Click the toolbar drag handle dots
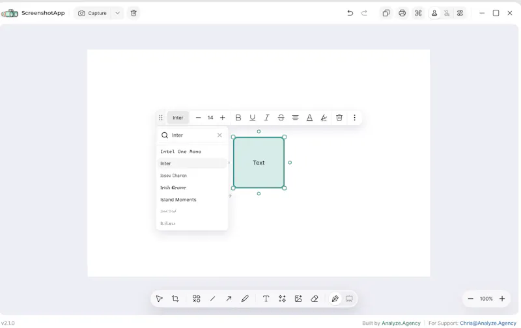The image size is (521, 328). pos(160,118)
